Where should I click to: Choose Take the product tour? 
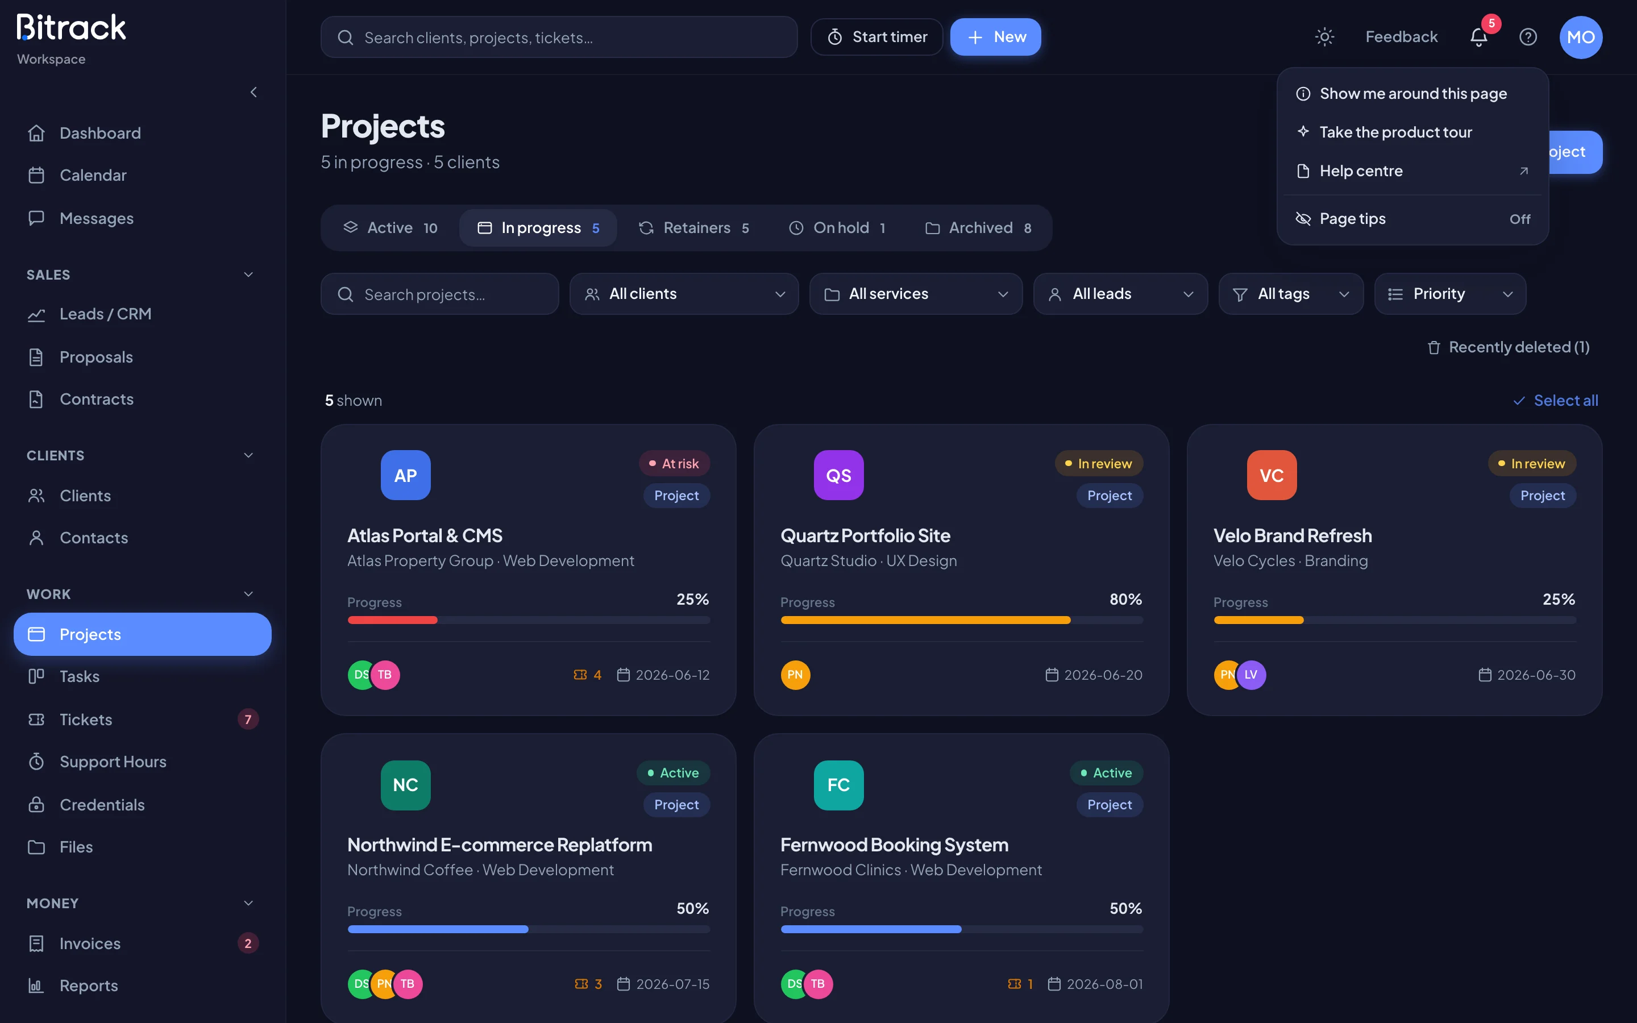pyautogui.click(x=1412, y=132)
